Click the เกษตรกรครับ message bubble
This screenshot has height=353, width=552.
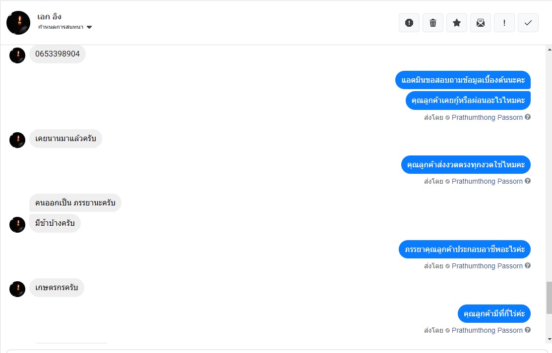tap(57, 288)
